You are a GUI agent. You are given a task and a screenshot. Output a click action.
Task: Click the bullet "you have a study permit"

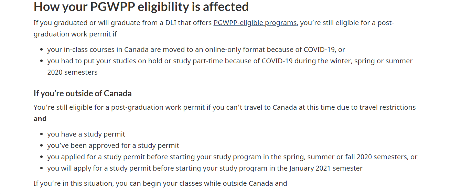click(x=86, y=134)
